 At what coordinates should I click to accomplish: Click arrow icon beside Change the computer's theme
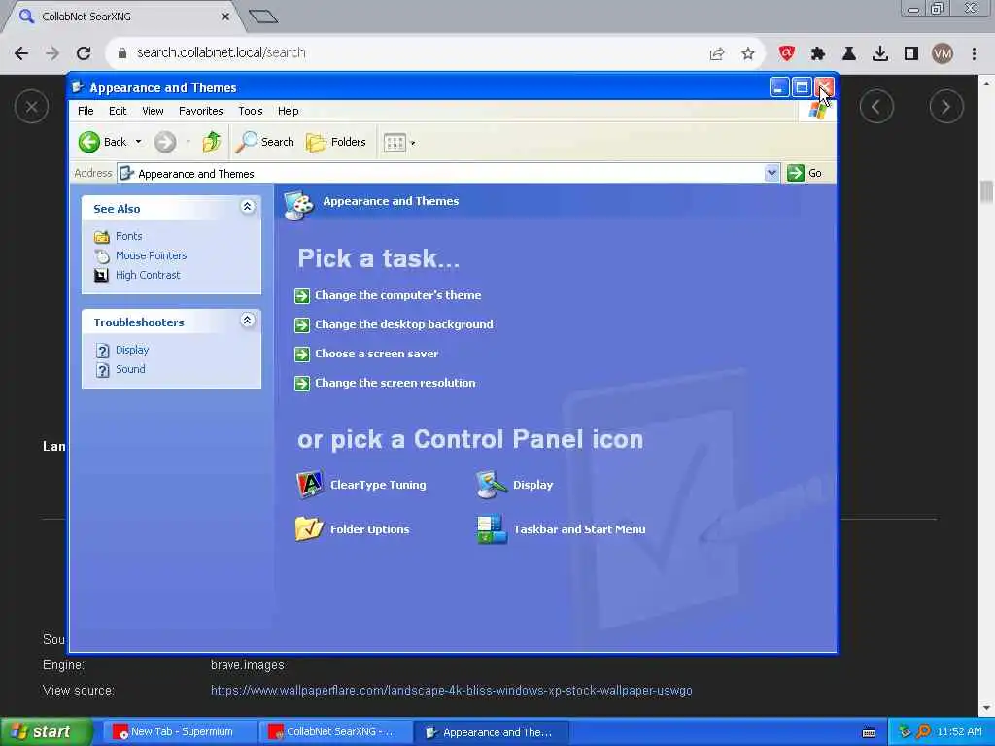(302, 295)
